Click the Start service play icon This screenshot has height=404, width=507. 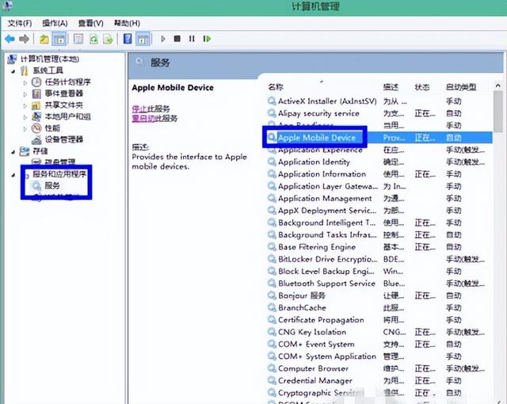click(x=163, y=39)
